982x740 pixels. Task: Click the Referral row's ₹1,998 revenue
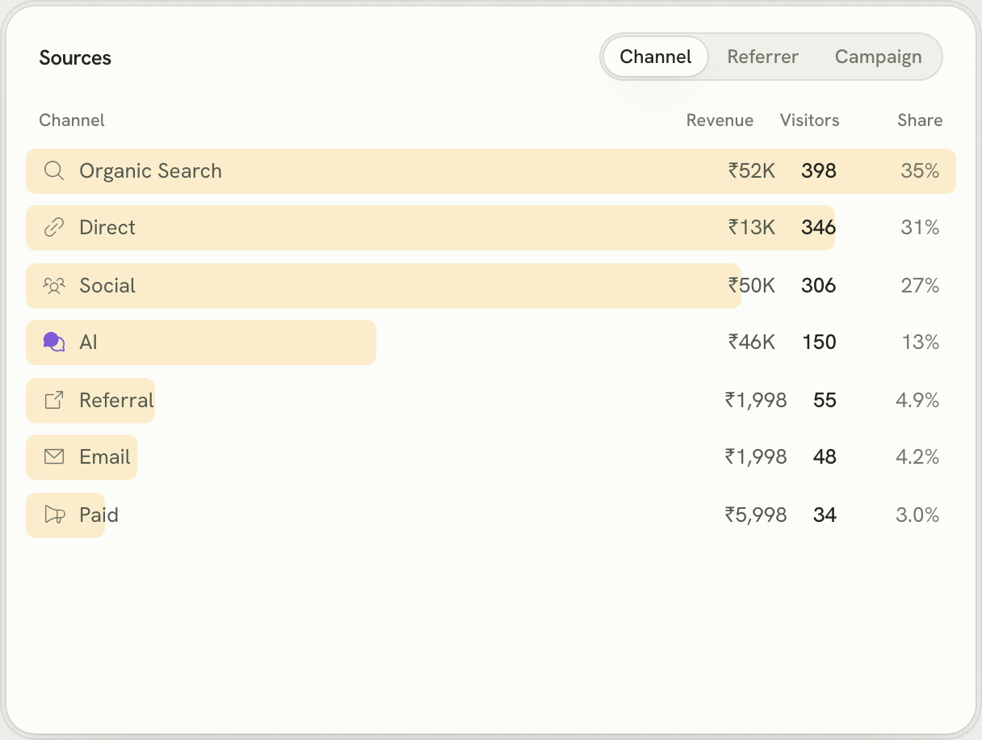click(x=756, y=400)
